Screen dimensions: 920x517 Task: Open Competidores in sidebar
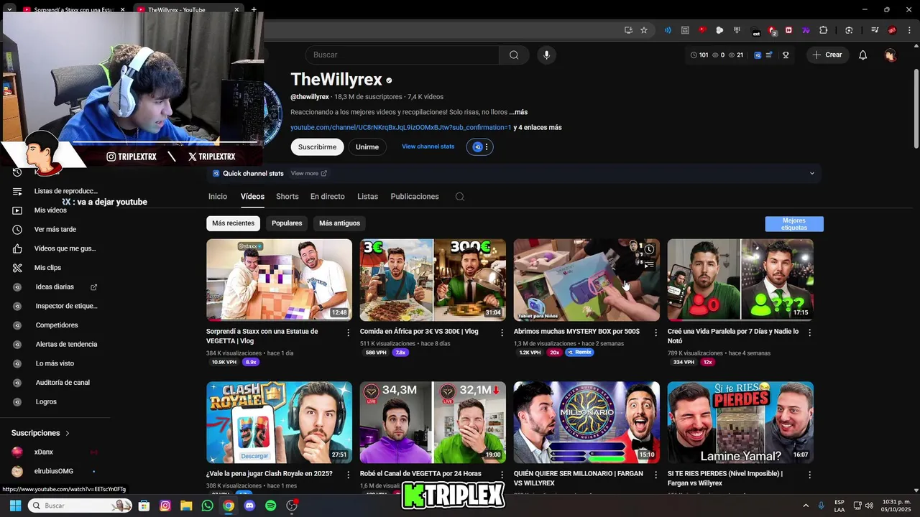coord(55,325)
